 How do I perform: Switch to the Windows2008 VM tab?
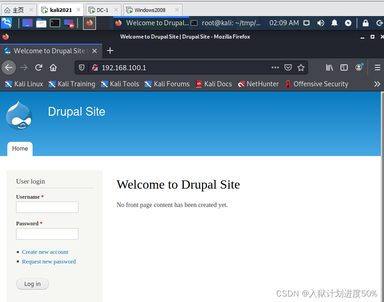pos(150,10)
